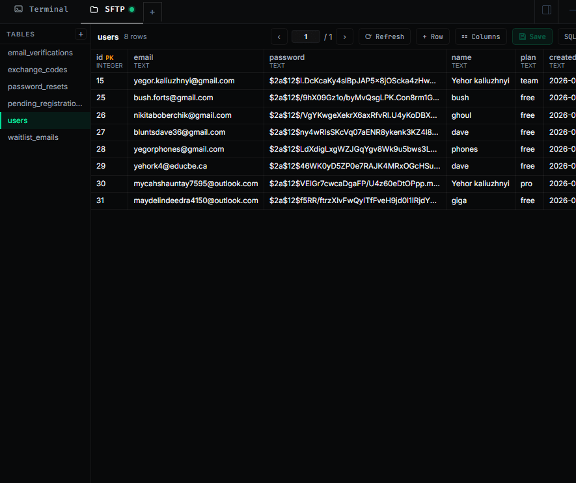The height and width of the screenshot is (483, 576).
Task: Open the waitlist_emails table
Action: 45,137
